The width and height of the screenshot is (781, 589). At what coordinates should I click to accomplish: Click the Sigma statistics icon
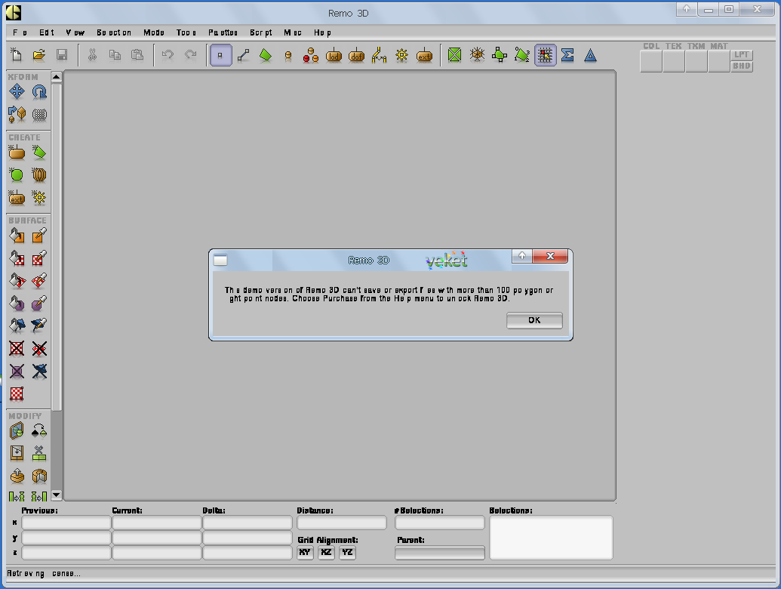click(567, 55)
